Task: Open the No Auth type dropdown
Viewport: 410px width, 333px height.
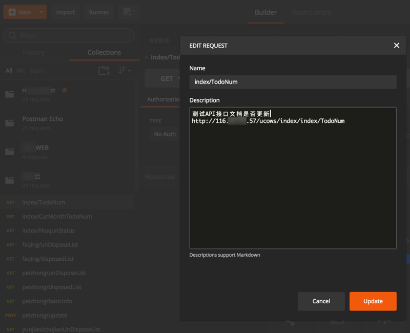Action: pyautogui.click(x=165, y=134)
